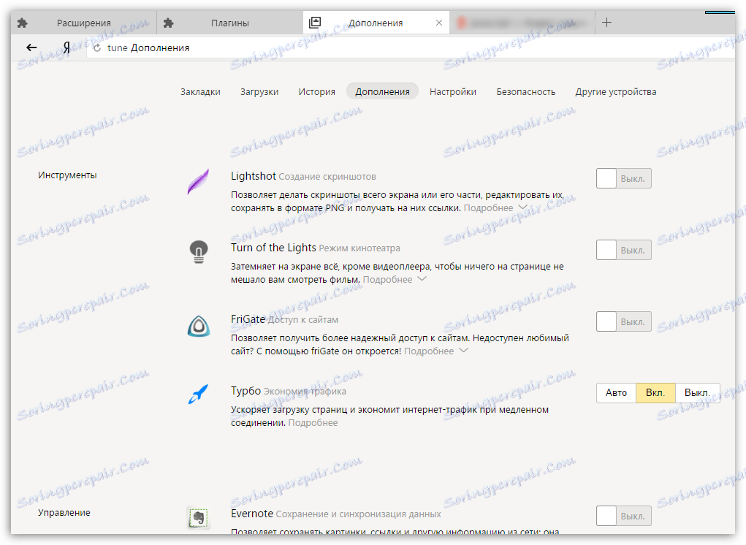Open the Настройки section

(453, 92)
